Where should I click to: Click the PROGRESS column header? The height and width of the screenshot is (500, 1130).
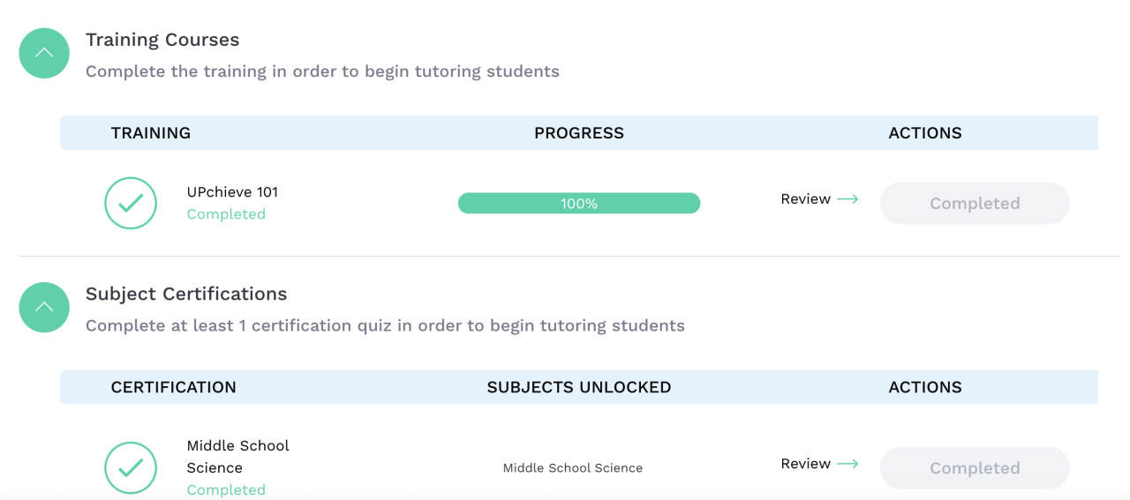(578, 133)
